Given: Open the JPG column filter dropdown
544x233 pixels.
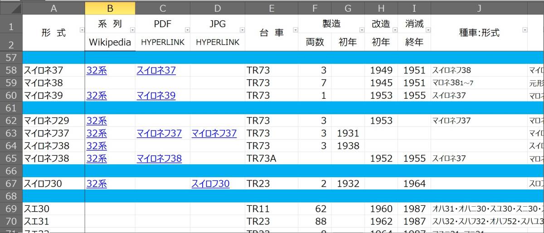Looking at the screenshot, I should coord(242,30).
